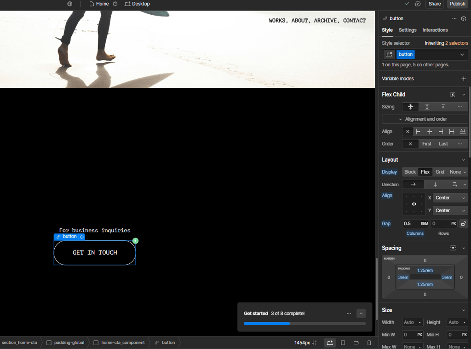Collapse the Spacing section
Viewport: 471px width, 349px height.
pyautogui.click(x=464, y=248)
